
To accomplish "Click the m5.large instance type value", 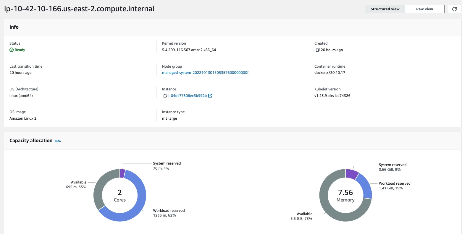I will coord(169,118).
